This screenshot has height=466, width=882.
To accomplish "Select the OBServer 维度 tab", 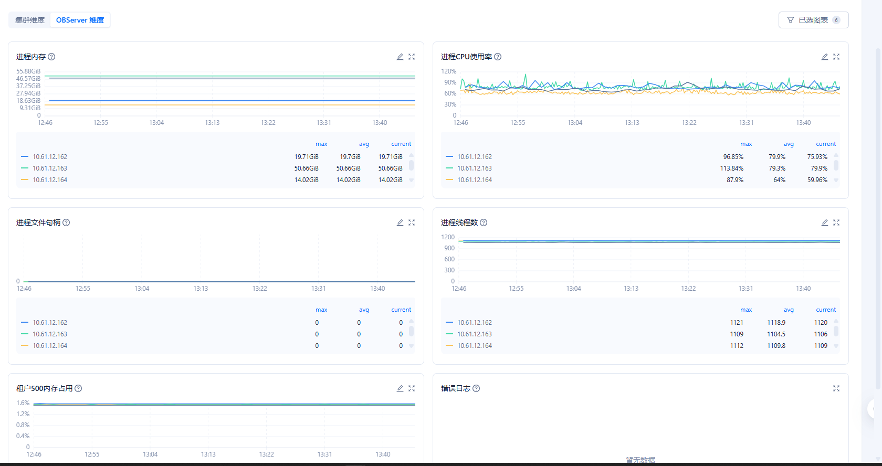I will (80, 20).
